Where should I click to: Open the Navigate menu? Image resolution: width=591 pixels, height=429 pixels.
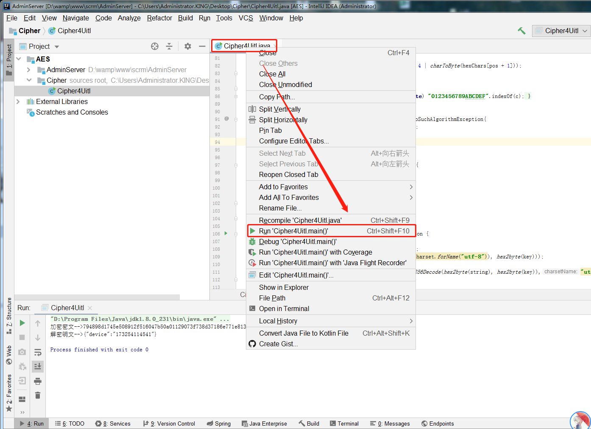tap(76, 18)
